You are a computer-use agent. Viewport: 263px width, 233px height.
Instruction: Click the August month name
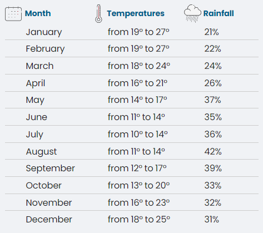click(x=41, y=152)
